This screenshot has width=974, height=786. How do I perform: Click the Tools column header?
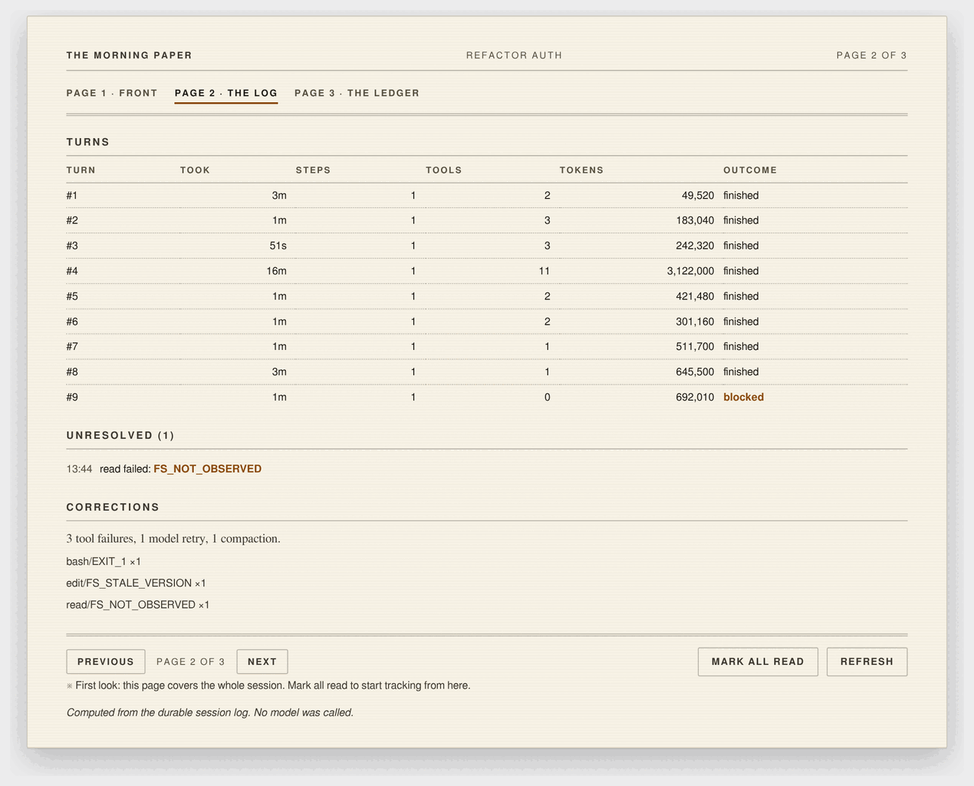(444, 170)
